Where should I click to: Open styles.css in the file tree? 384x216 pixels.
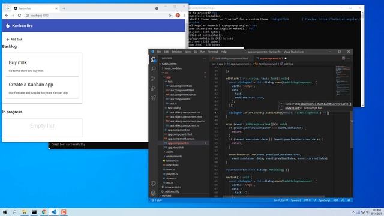[x=171, y=178]
